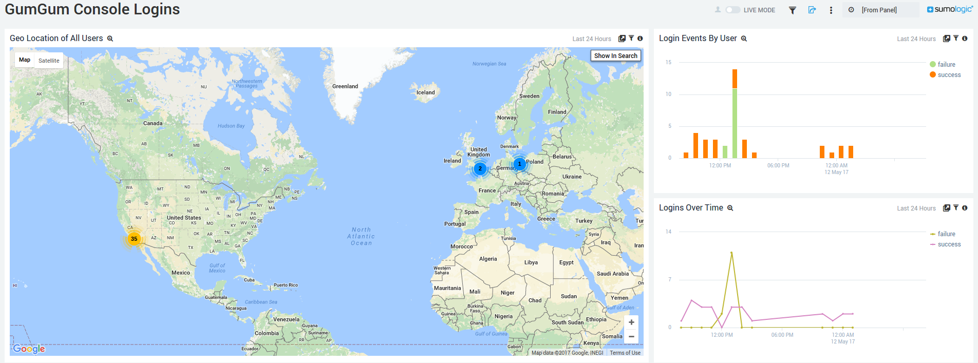Toggle success series in Login Events legend
The image size is (978, 363).
click(945, 75)
